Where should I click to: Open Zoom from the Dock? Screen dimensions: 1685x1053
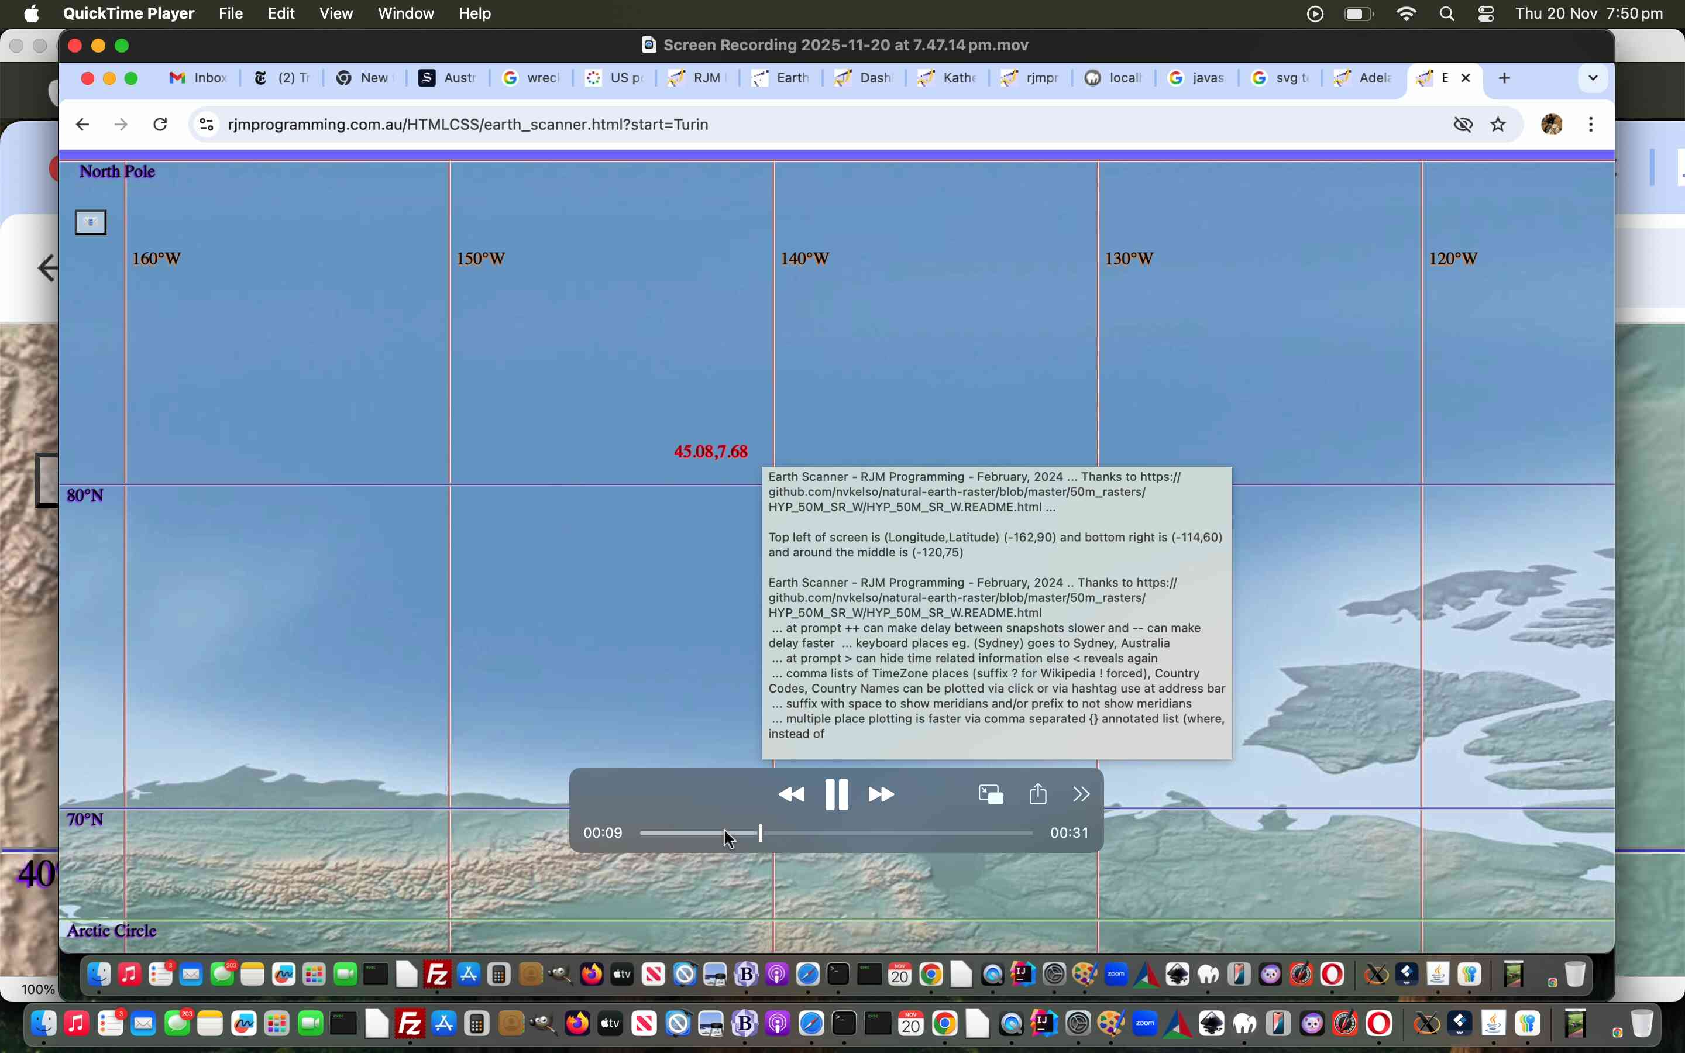1144,1023
